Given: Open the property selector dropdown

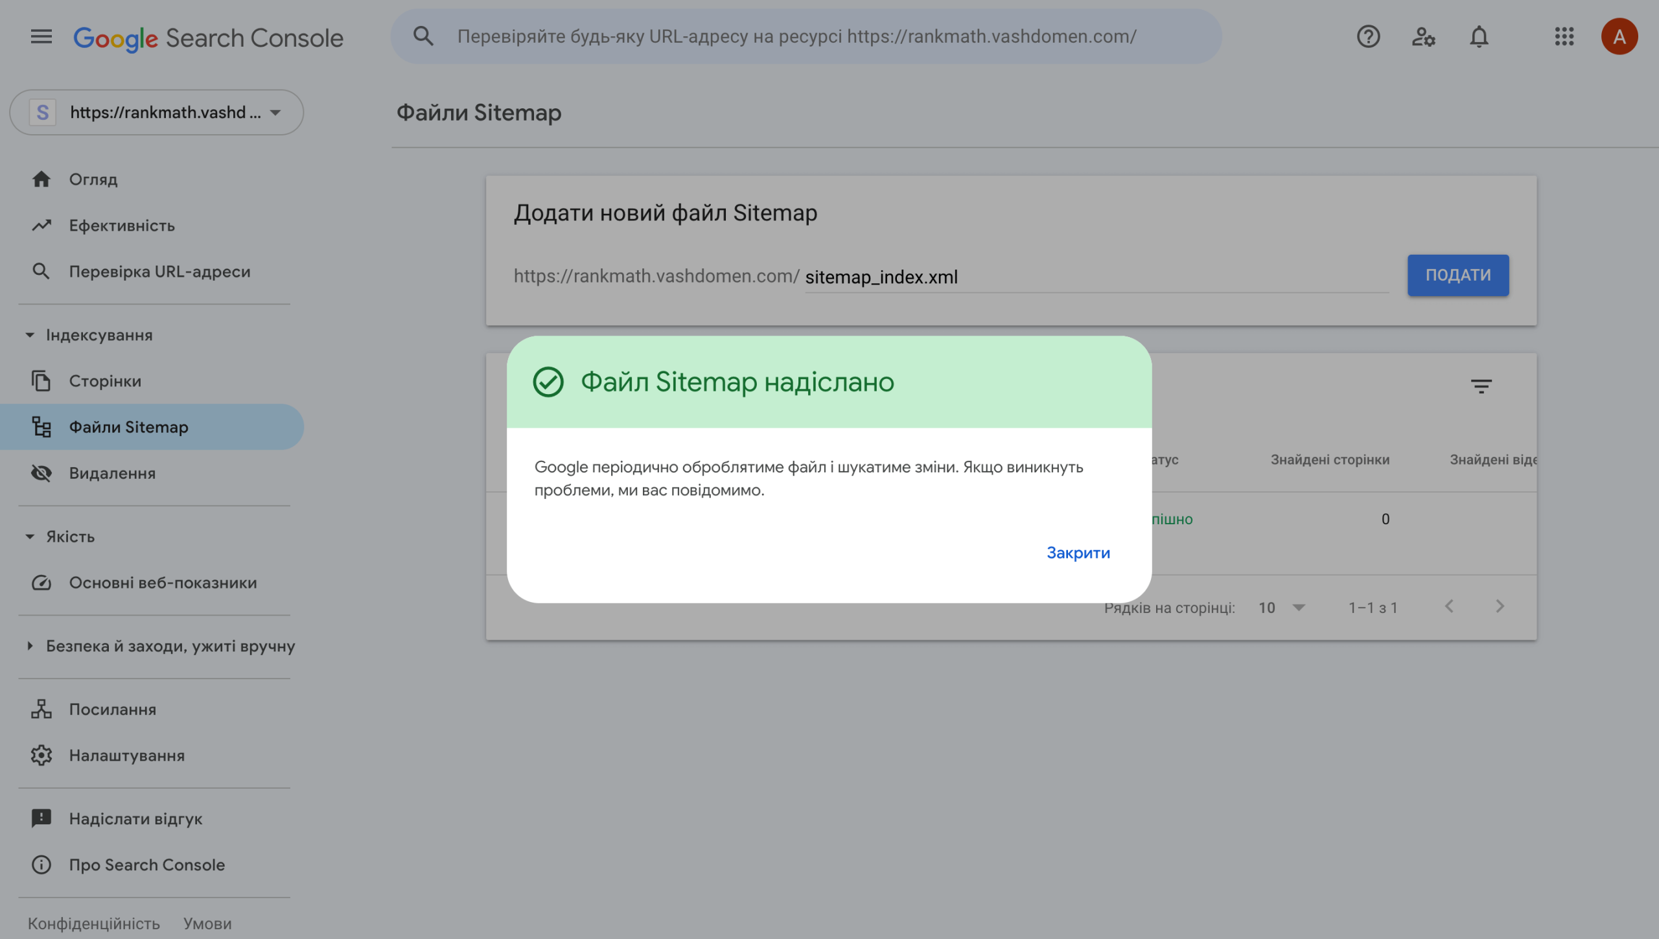Looking at the screenshot, I should point(157,112).
